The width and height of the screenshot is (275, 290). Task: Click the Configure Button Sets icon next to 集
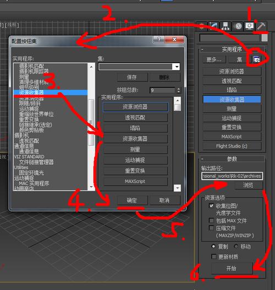[x=257, y=59]
